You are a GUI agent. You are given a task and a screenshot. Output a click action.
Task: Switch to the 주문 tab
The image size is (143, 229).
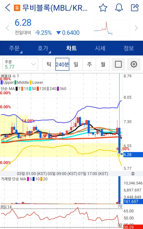(14, 48)
